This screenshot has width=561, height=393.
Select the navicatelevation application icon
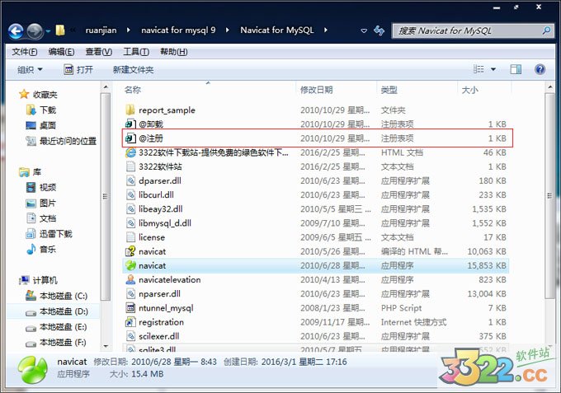point(130,279)
